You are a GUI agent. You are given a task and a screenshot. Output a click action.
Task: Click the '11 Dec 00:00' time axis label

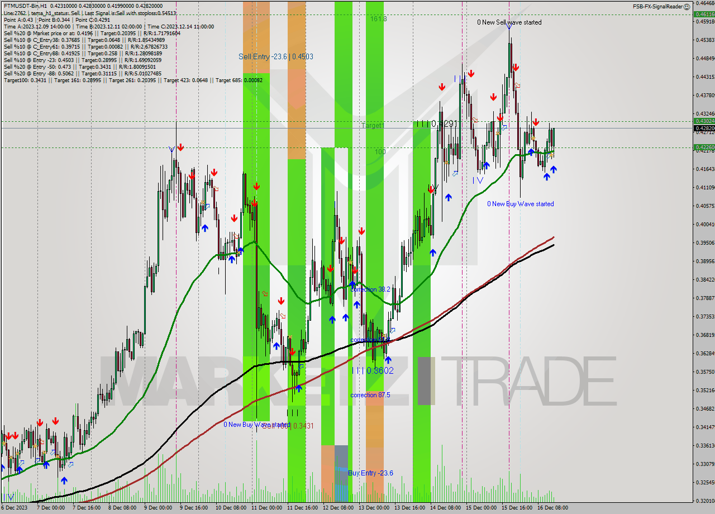[266, 508]
